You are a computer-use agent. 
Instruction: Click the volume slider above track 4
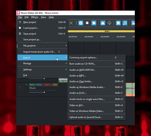pos(42,78)
